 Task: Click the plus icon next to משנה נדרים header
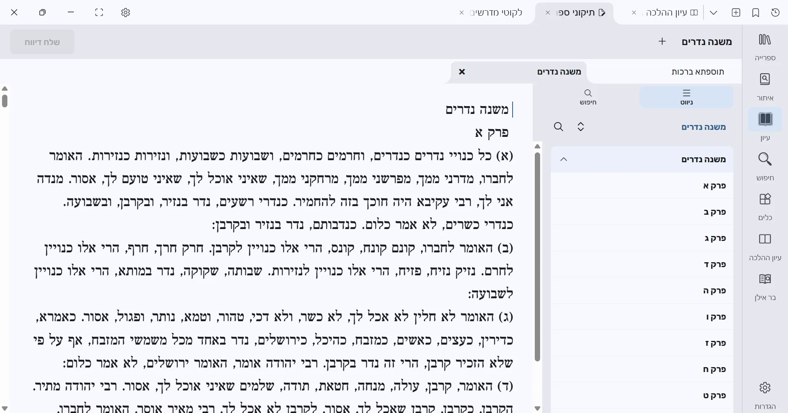pos(662,41)
